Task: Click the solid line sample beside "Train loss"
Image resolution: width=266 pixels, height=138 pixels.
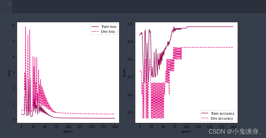Action: (95, 27)
